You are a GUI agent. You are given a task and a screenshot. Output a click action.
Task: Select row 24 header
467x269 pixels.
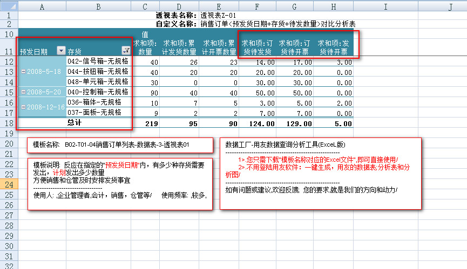point(9,184)
